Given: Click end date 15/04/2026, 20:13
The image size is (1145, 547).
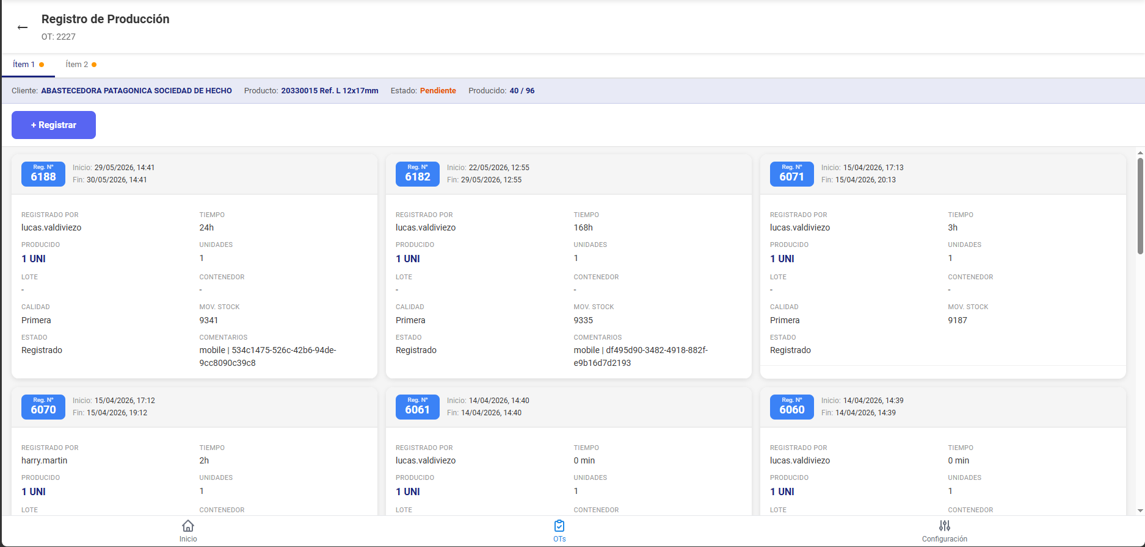Looking at the screenshot, I should (x=865, y=180).
